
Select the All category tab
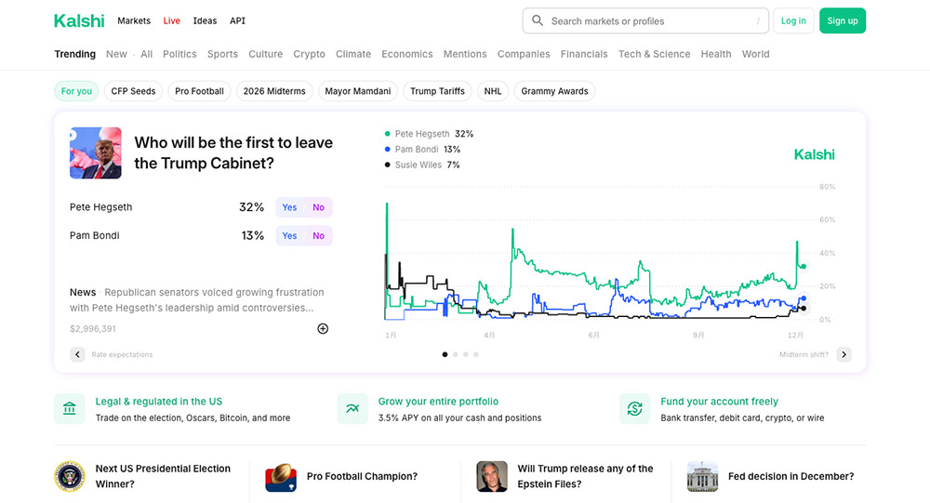147,54
